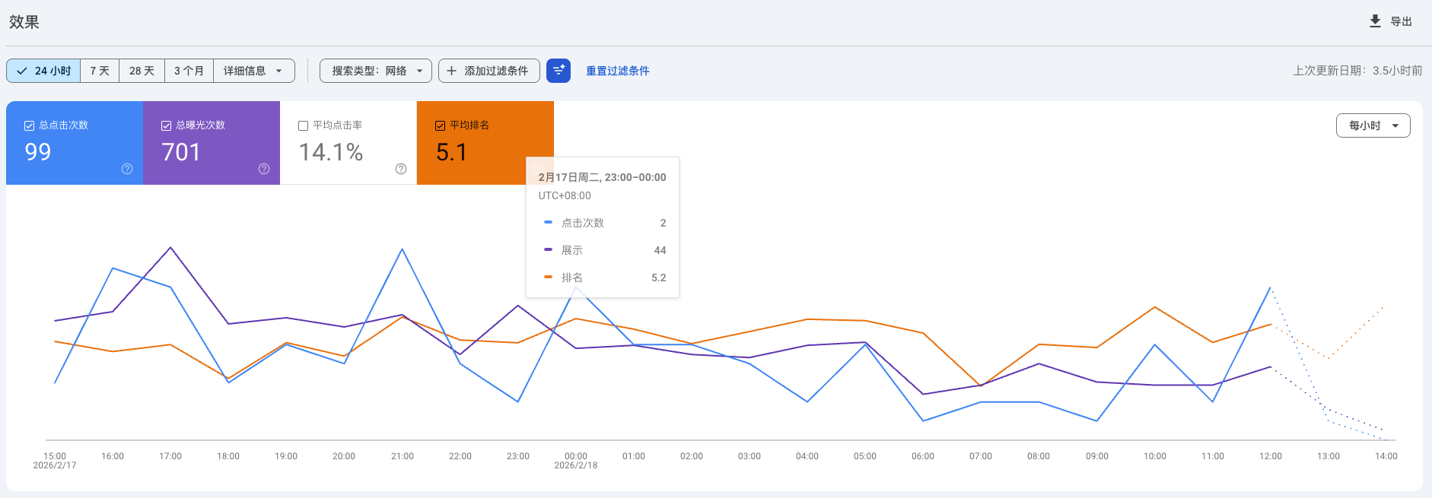
Task: Open help icon on total impressions card
Action: point(264,169)
